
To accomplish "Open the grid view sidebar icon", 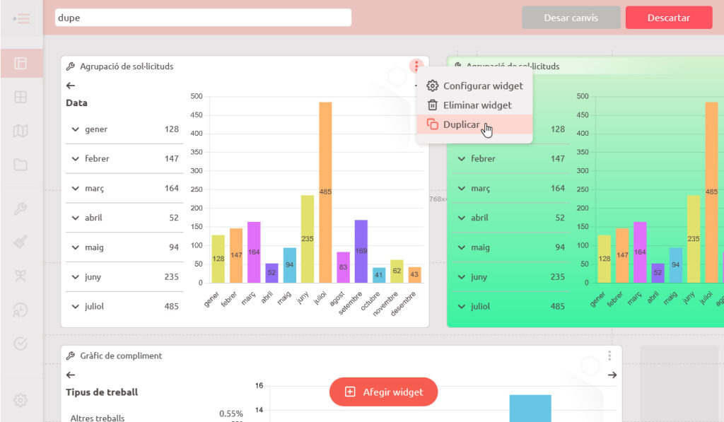I will [21, 97].
